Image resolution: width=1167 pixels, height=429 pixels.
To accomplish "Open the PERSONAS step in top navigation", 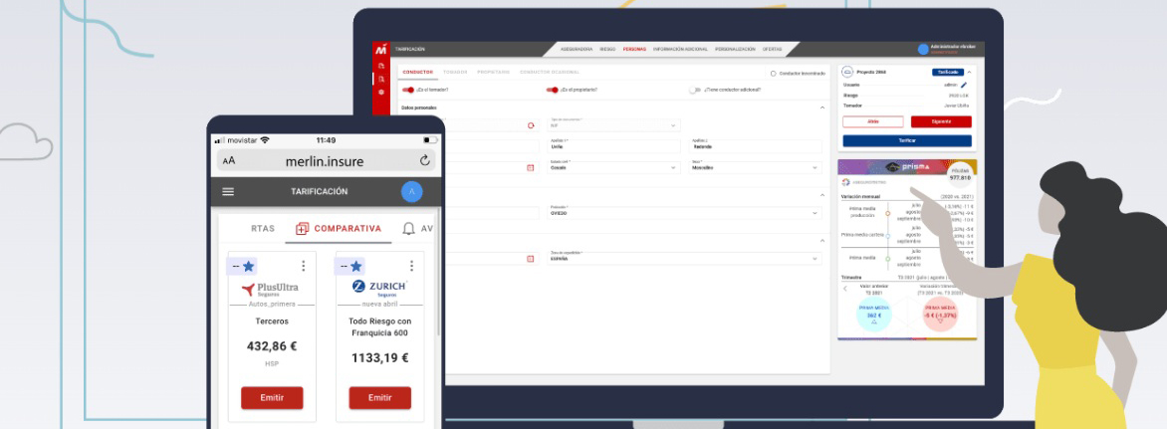I will pos(633,49).
